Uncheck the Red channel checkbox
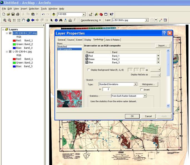Image resolution: width=190 pixels, height=165 pixels. [87, 56]
